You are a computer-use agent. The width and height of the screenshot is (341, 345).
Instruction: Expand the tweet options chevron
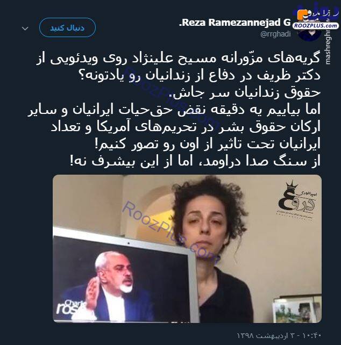tap(25, 28)
